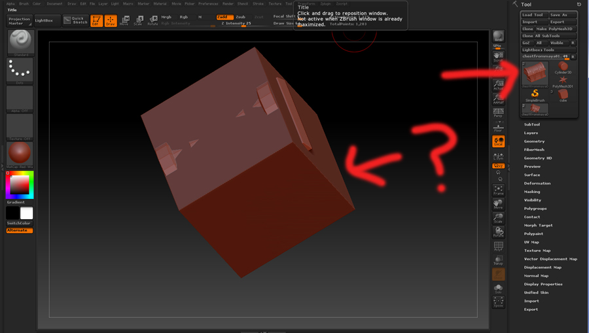The image size is (589, 333).
Task: Restore Tool palette defaults icon
Action: coord(579,4)
